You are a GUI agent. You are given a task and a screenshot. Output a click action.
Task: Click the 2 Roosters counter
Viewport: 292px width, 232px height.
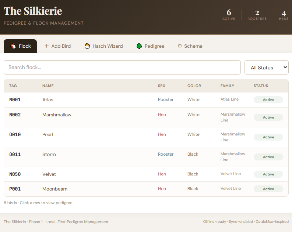click(x=257, y=15)
